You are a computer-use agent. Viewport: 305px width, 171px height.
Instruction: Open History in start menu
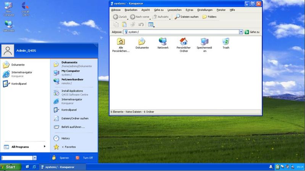[x=74, y=138]
